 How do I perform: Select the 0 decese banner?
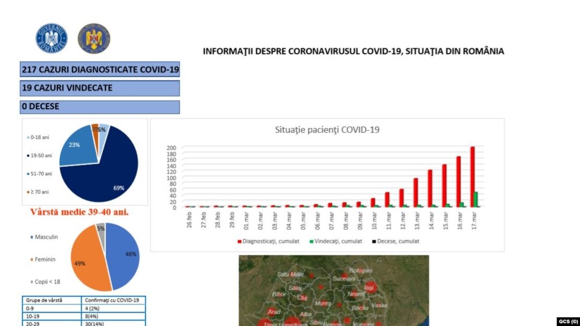pyautogui.click(x=100, y=107)
